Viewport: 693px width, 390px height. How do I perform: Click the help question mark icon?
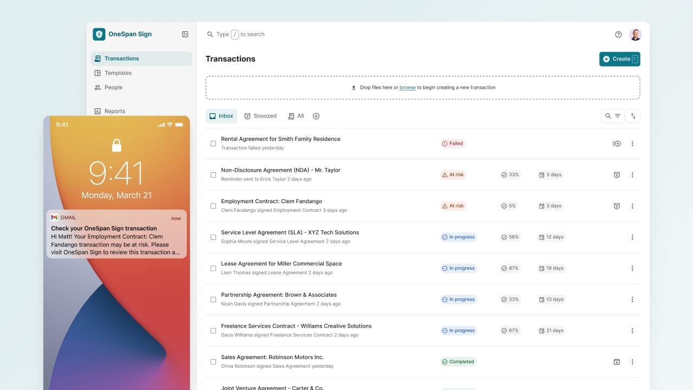(x=618, y=34)
